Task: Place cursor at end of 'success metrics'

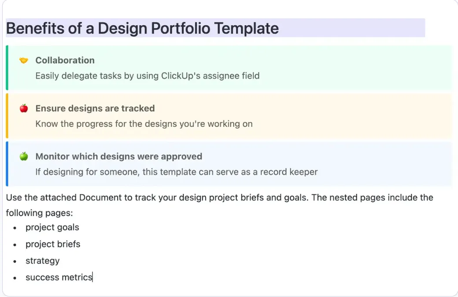Action: (x=92, y=277)
